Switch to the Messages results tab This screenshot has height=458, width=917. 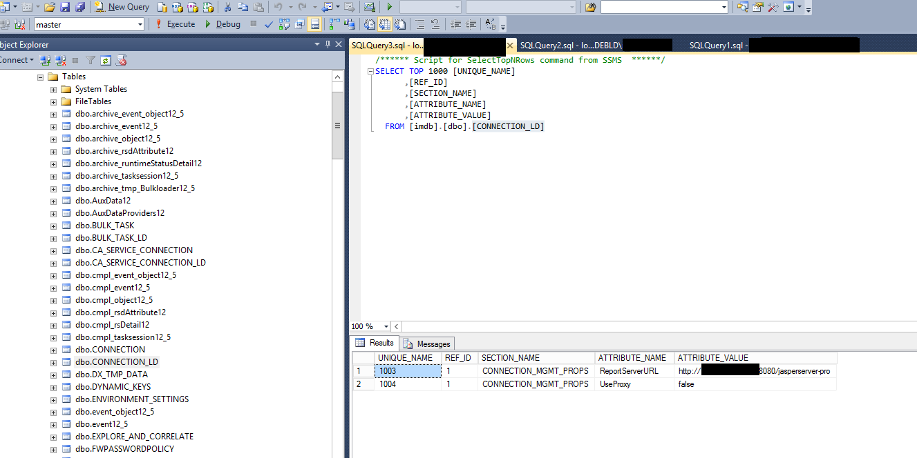pyautogui.click(x=428, y=343)
